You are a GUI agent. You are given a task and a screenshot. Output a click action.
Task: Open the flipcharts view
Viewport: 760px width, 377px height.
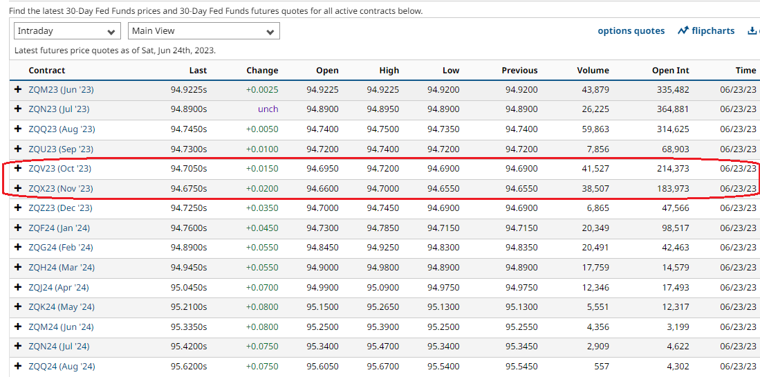pyautogui.click(x=706, y=31)
